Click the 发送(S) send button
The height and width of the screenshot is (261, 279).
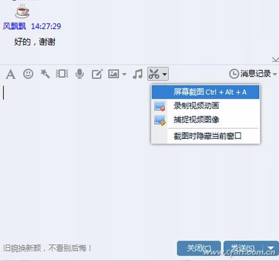[243, 248]
